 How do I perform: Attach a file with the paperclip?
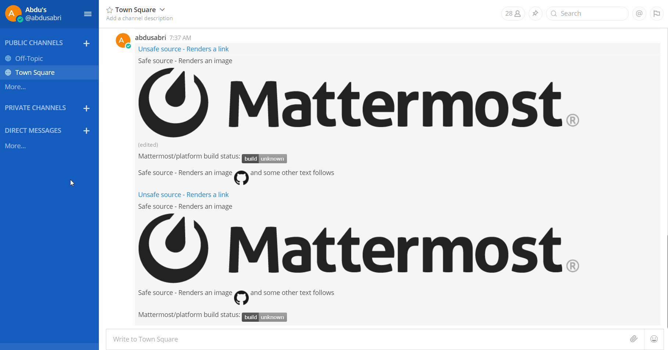[x=634, y=339]
